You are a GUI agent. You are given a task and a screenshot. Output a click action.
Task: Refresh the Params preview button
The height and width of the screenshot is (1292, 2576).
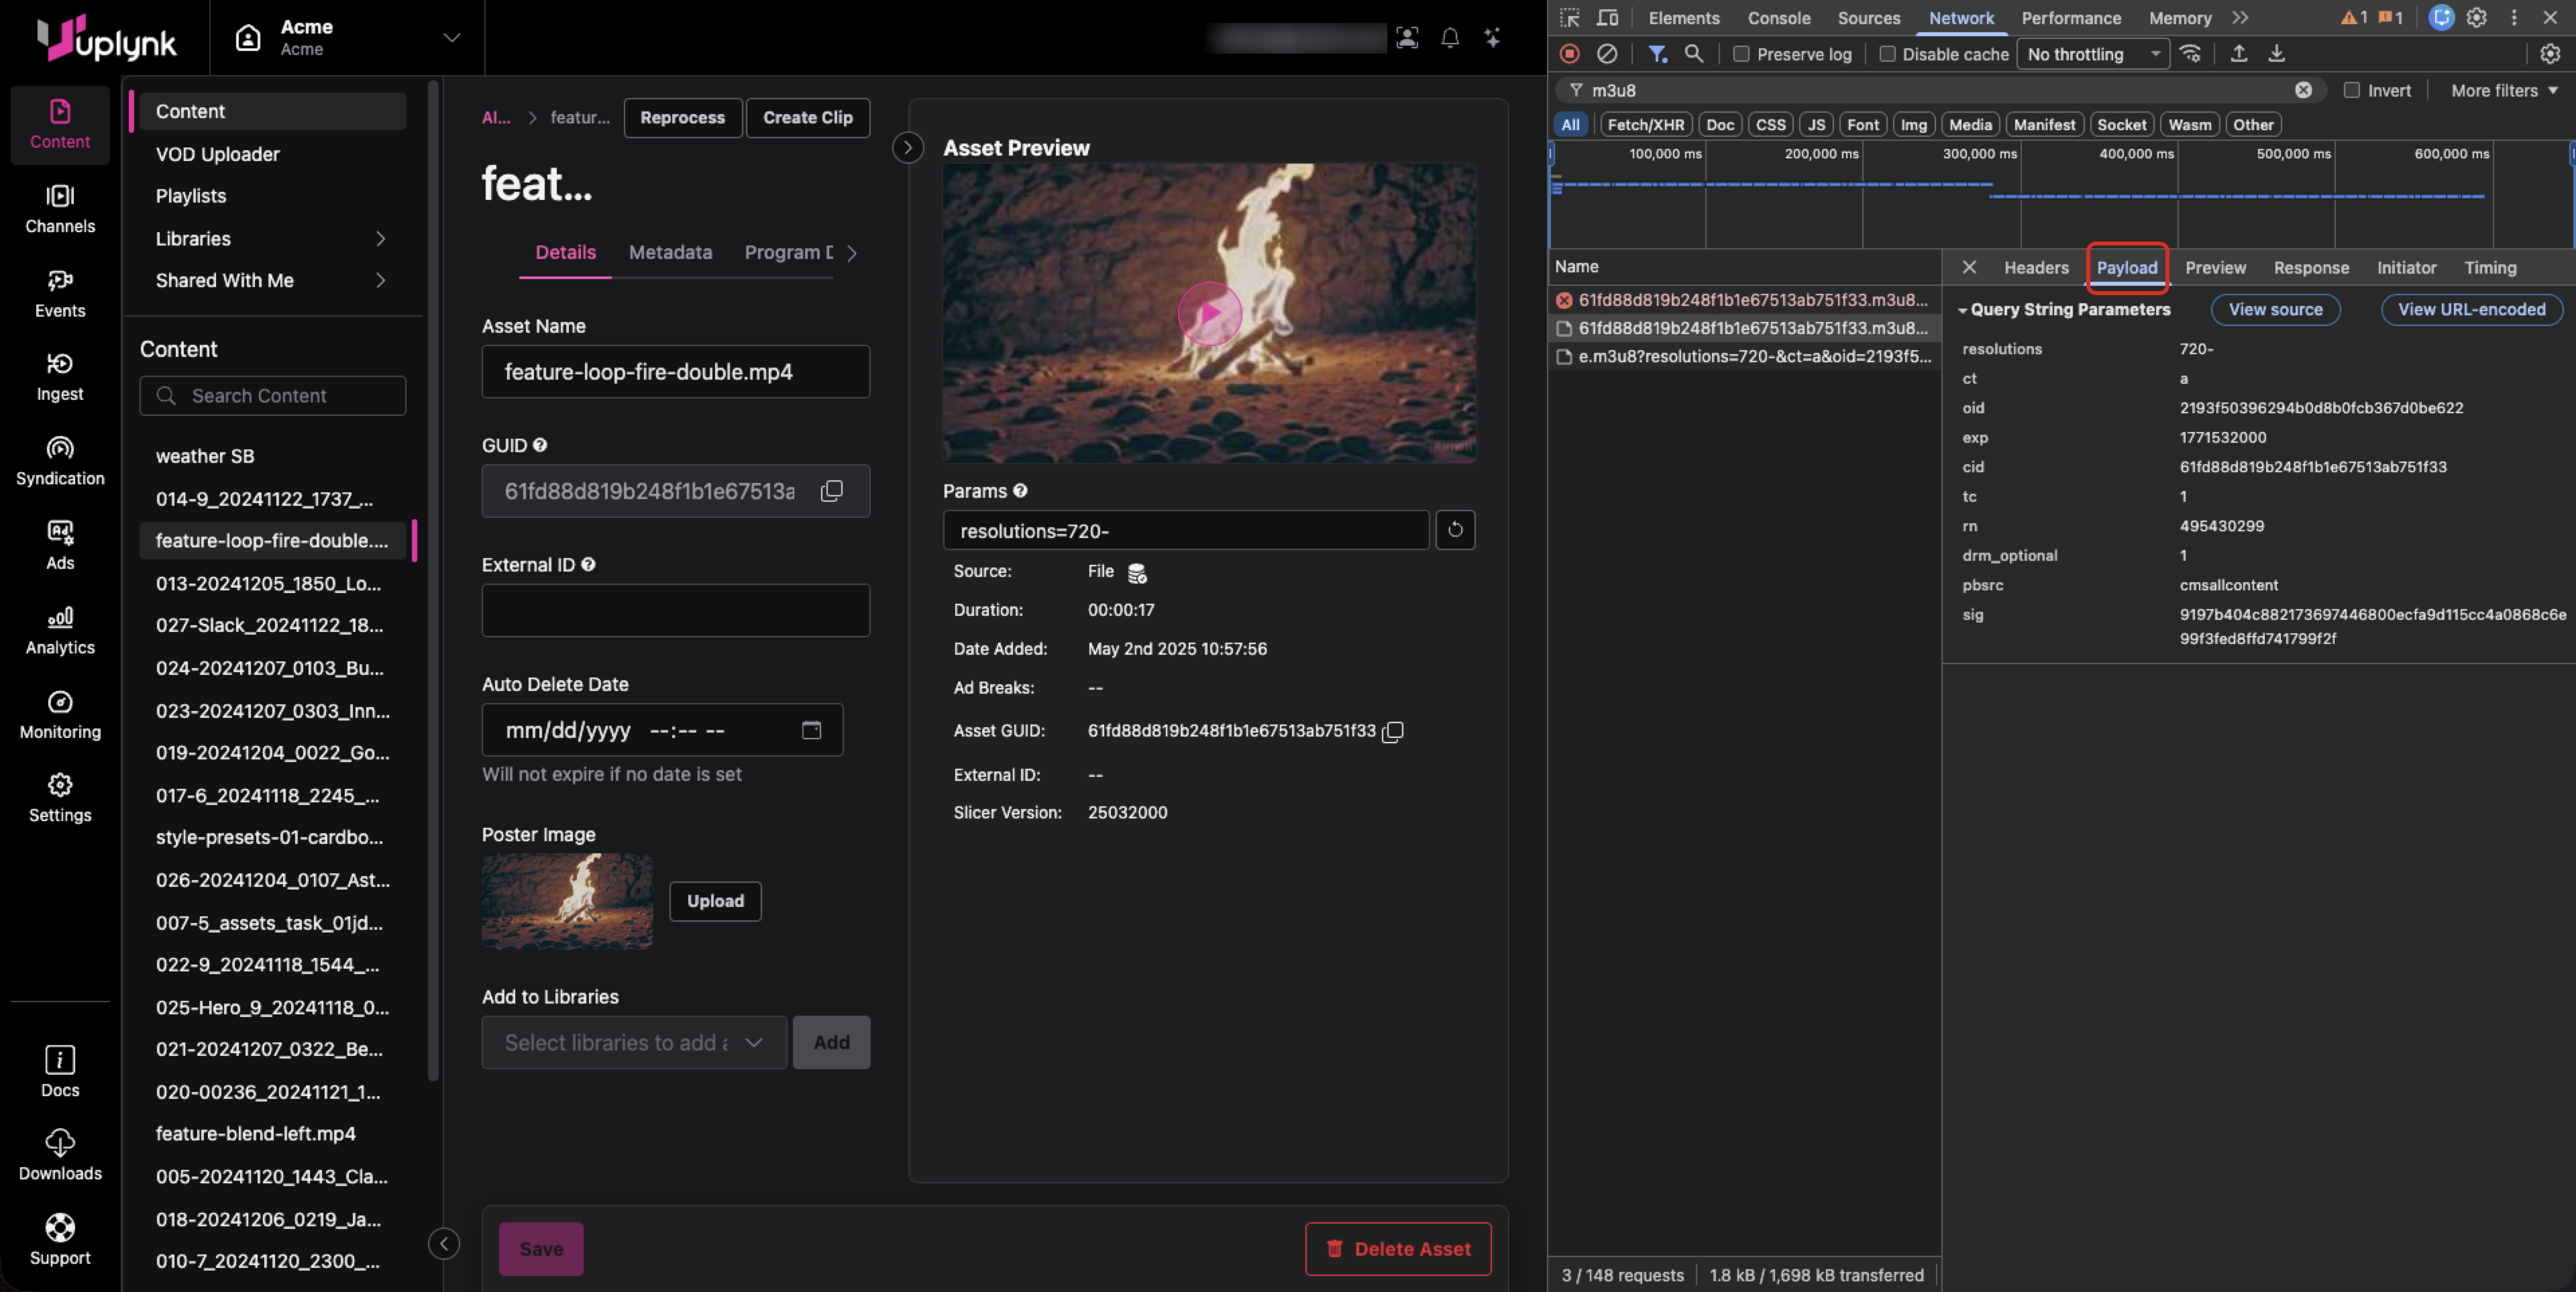coord(1455,530)
